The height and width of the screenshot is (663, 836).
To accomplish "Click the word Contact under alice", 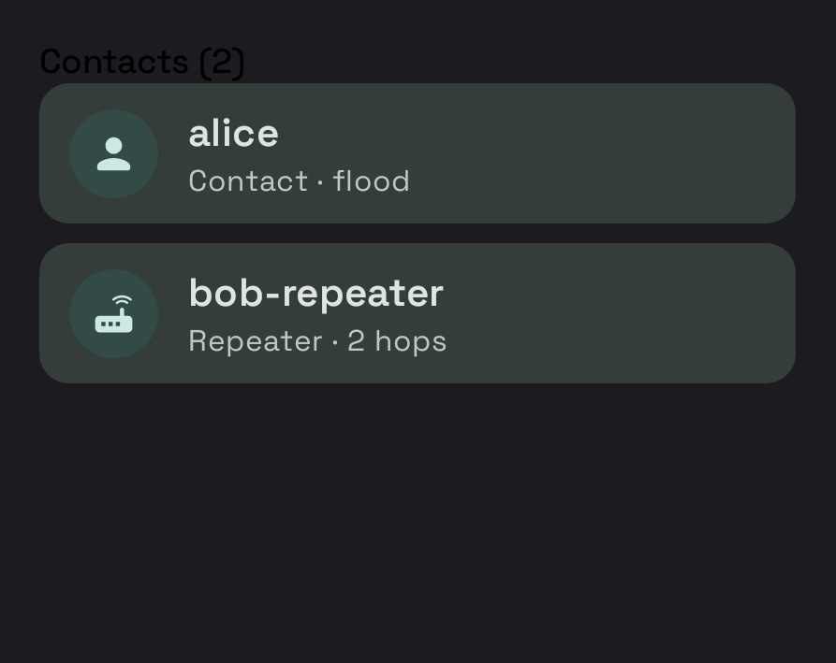I will 248,181.
